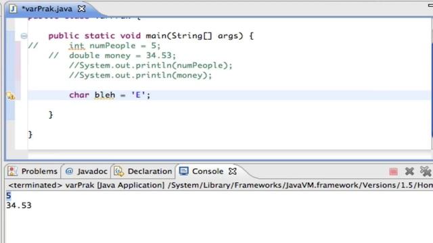Click the Remove Launch X icon
The image size is (433, 243).
coord(409,171)
